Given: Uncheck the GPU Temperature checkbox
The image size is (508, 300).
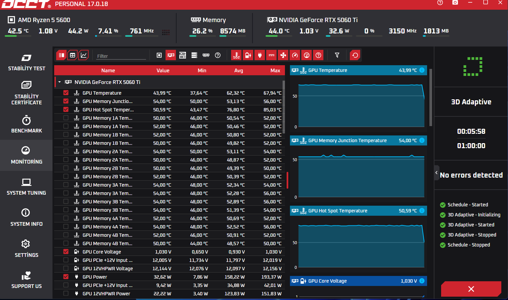Looking at the screenshot, I should pyautogui.click(x=66, y=93).
